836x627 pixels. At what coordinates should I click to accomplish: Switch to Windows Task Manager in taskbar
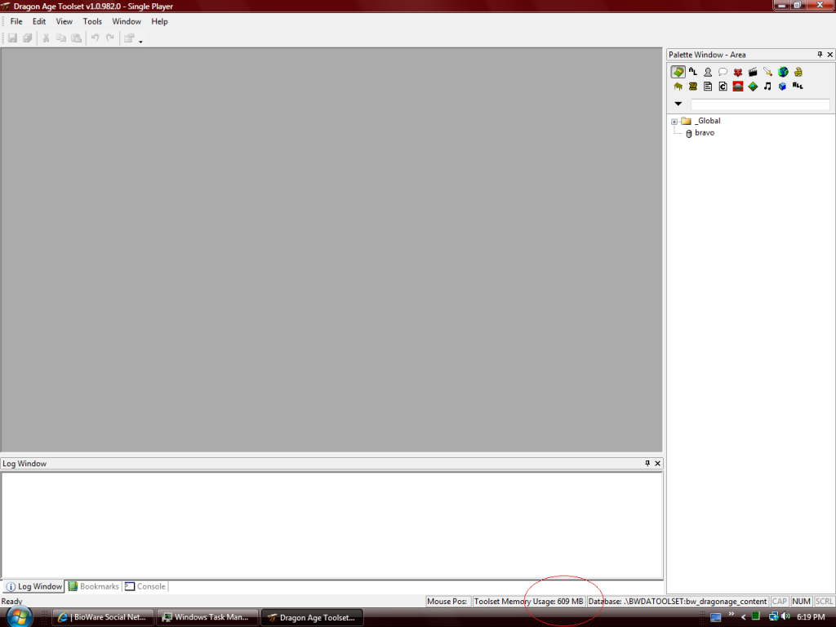(206, 617)
